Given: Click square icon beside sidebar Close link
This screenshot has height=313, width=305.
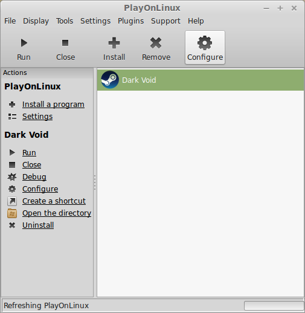Looking at the screenshot, I should (x=12, y=165).
